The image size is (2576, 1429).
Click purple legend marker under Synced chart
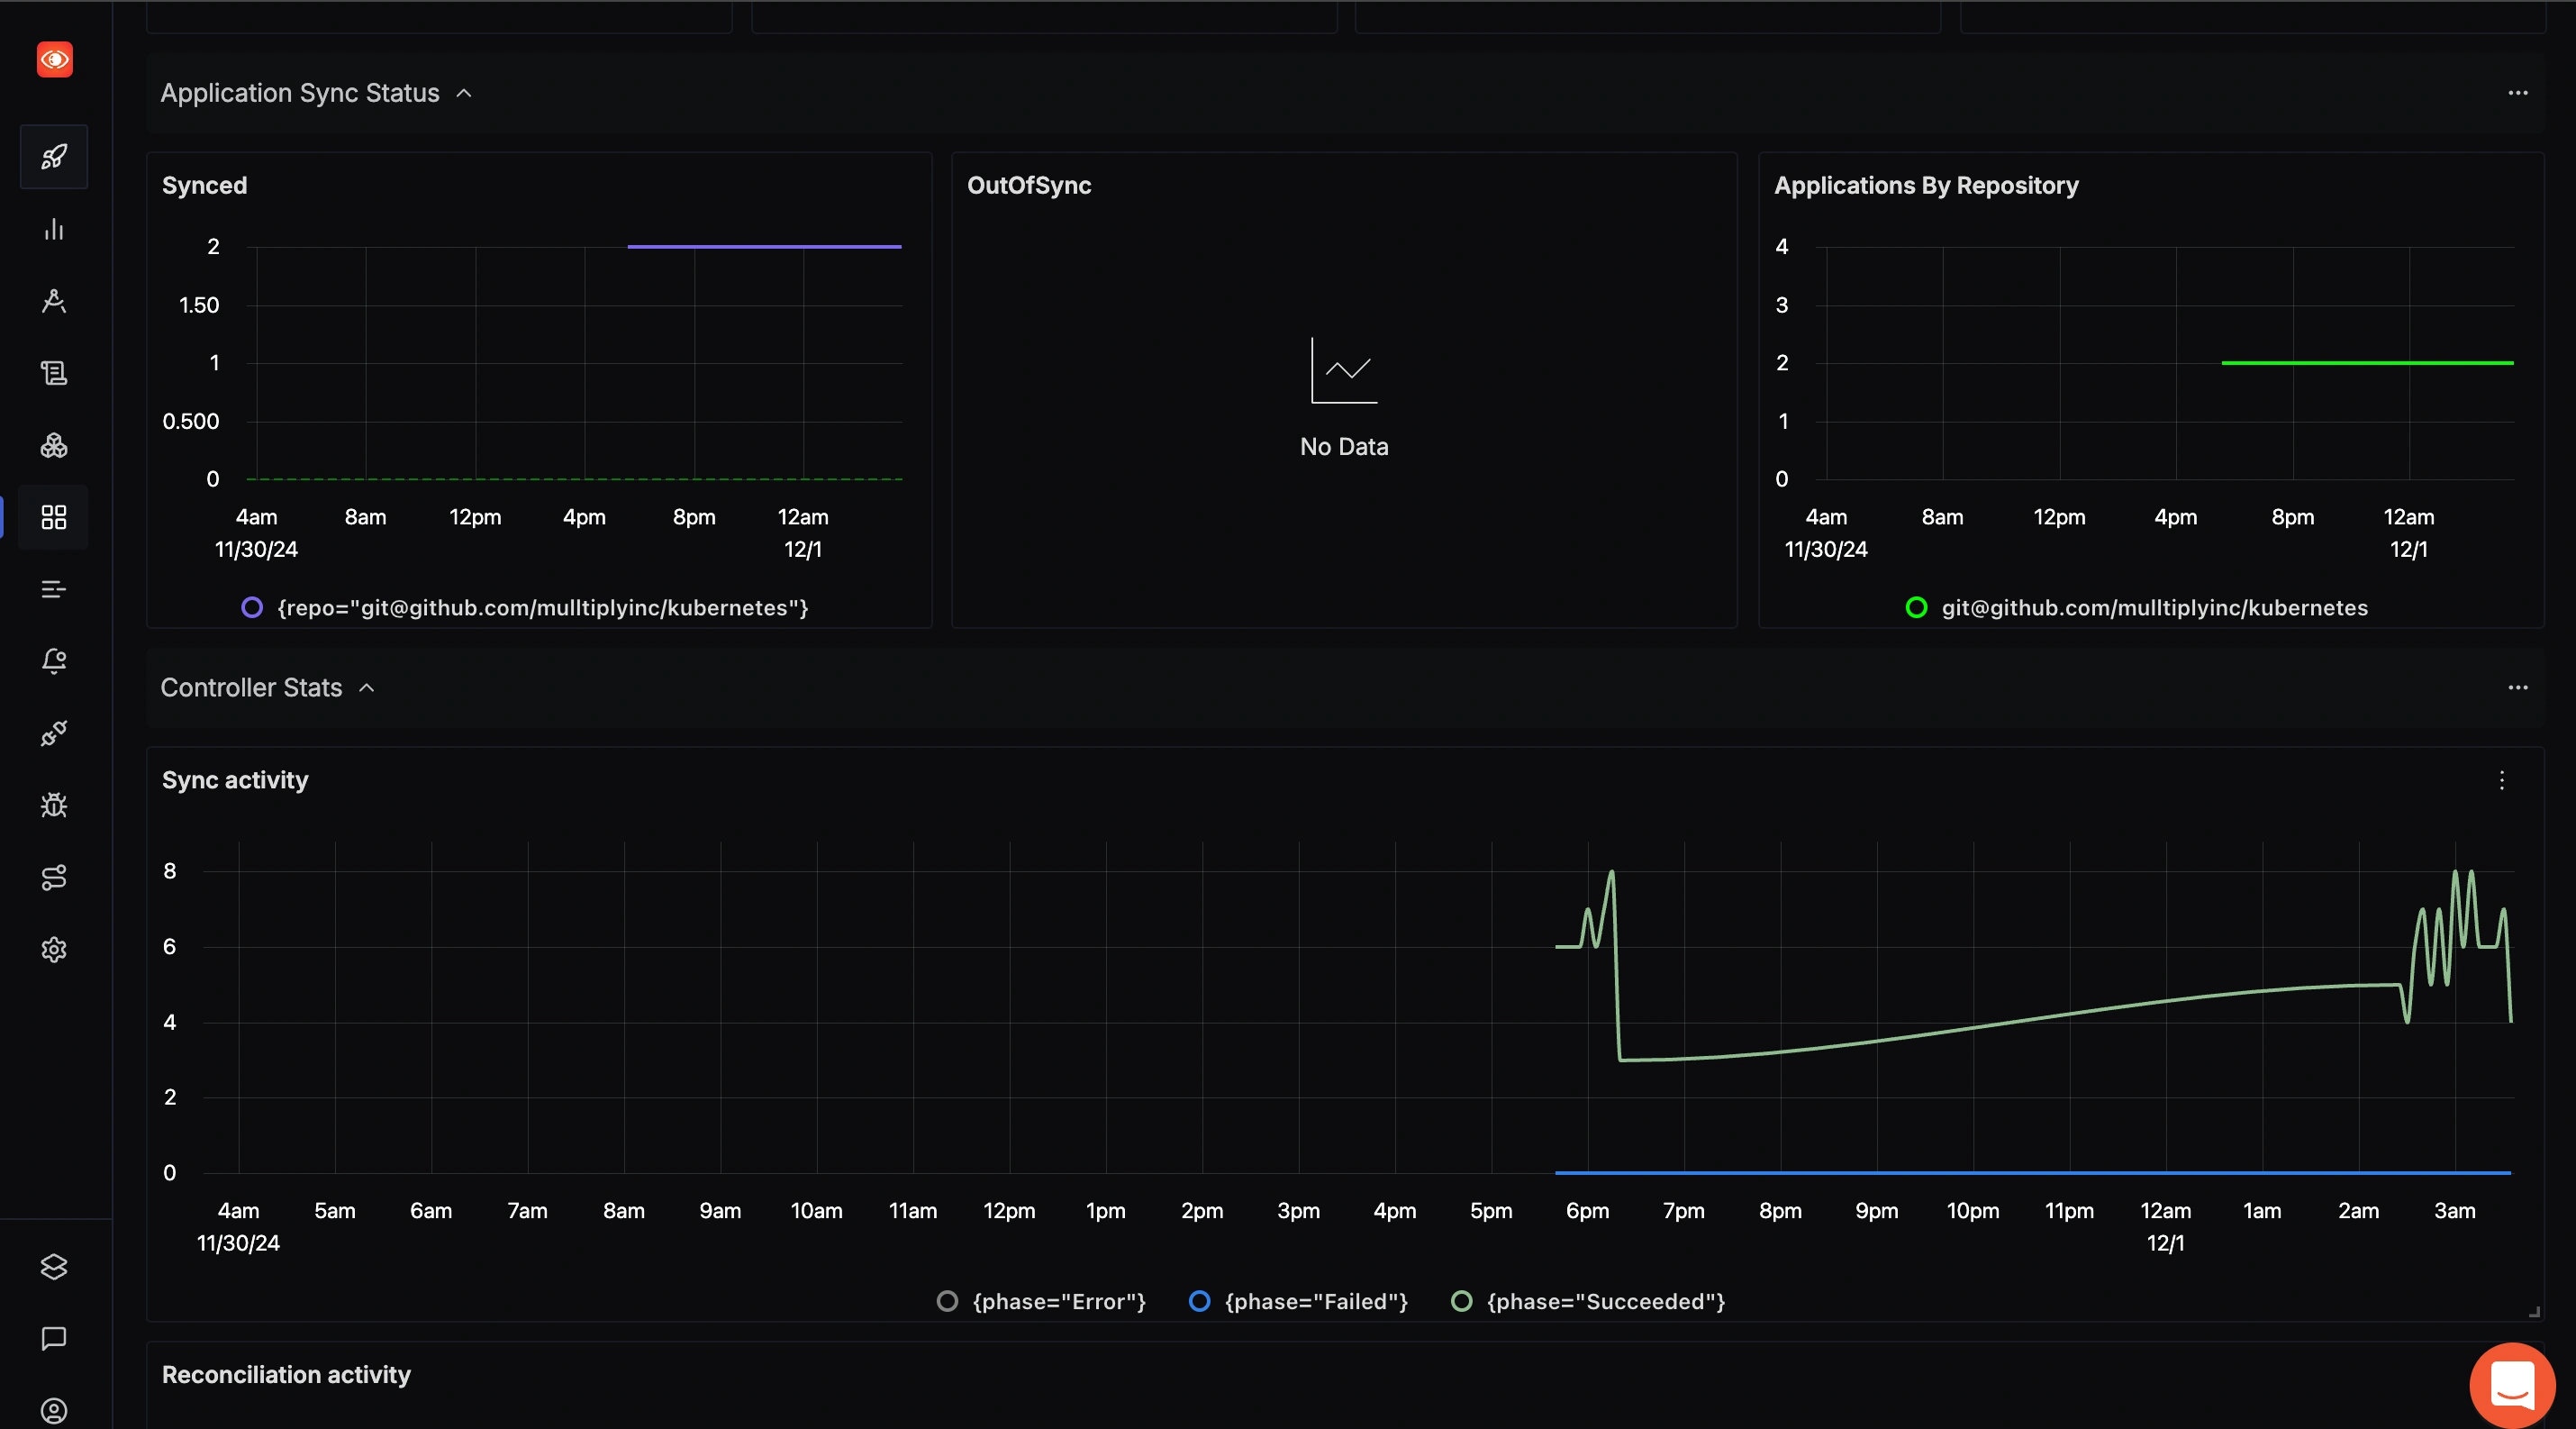[x=252, y=607]
